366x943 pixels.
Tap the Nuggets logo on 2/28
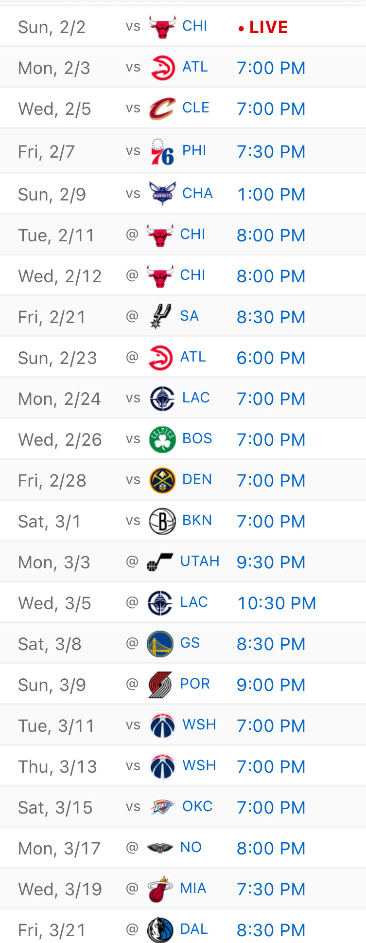(x=162, y=480)
